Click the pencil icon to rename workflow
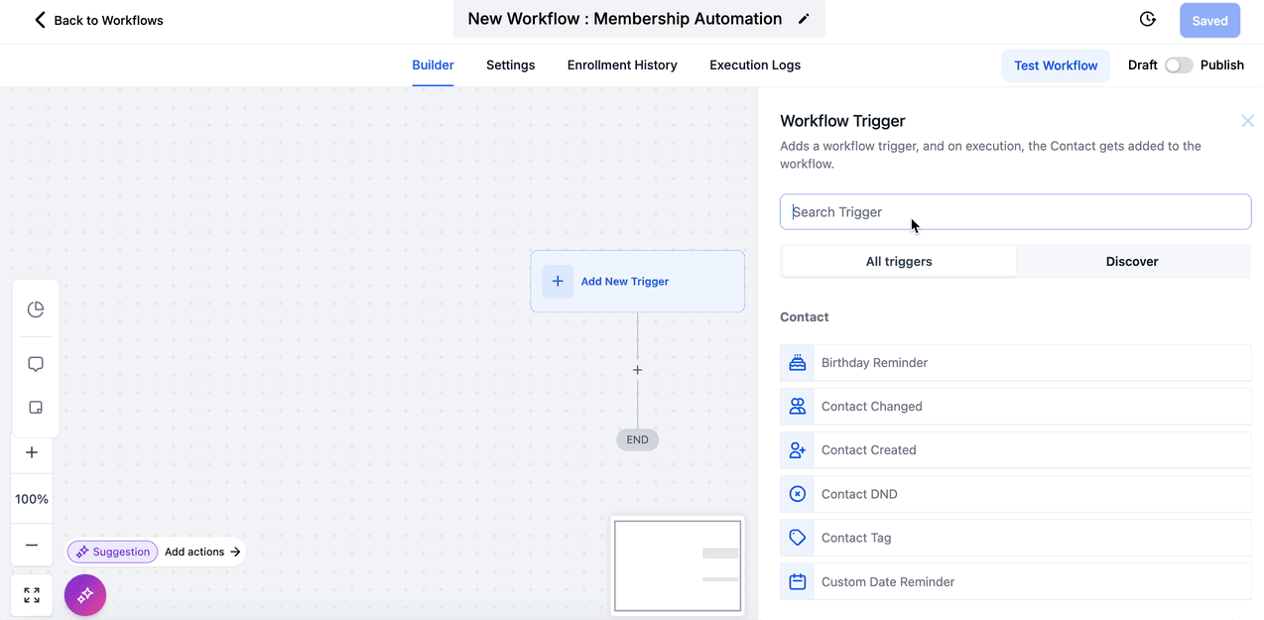Viewport: 1264px width, 620px height. [804, 19]
